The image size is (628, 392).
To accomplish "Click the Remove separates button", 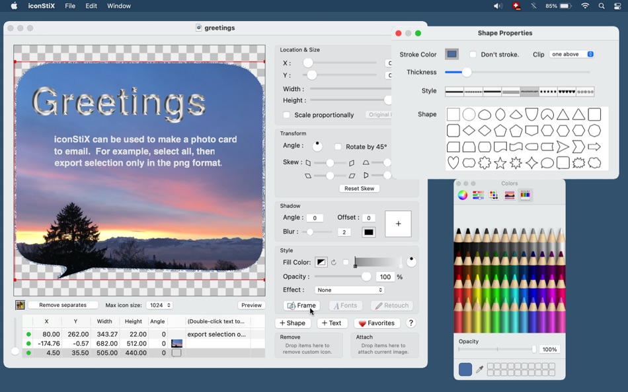I will pyautogui.click(x=63, y=305).
